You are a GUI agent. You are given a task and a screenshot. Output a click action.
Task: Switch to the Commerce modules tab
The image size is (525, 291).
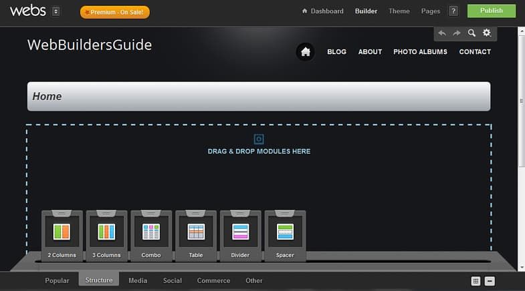(x=213, y=280)
